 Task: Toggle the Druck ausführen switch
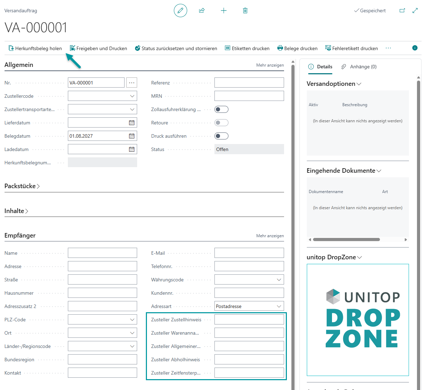[x=221, y=136]
